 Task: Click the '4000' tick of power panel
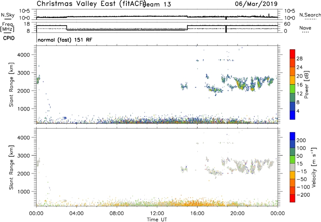pos(24,55)
